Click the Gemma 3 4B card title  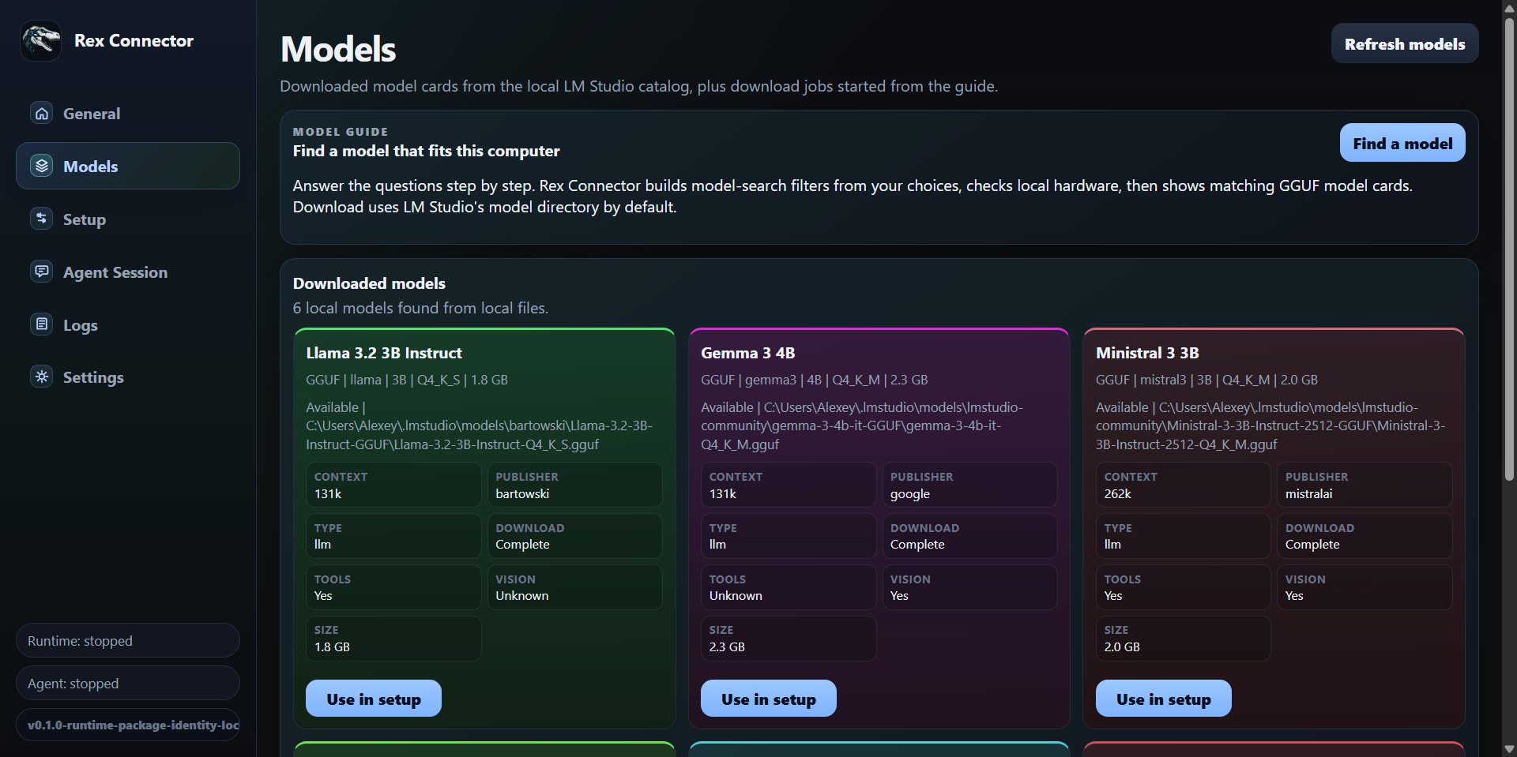(748, 353)
